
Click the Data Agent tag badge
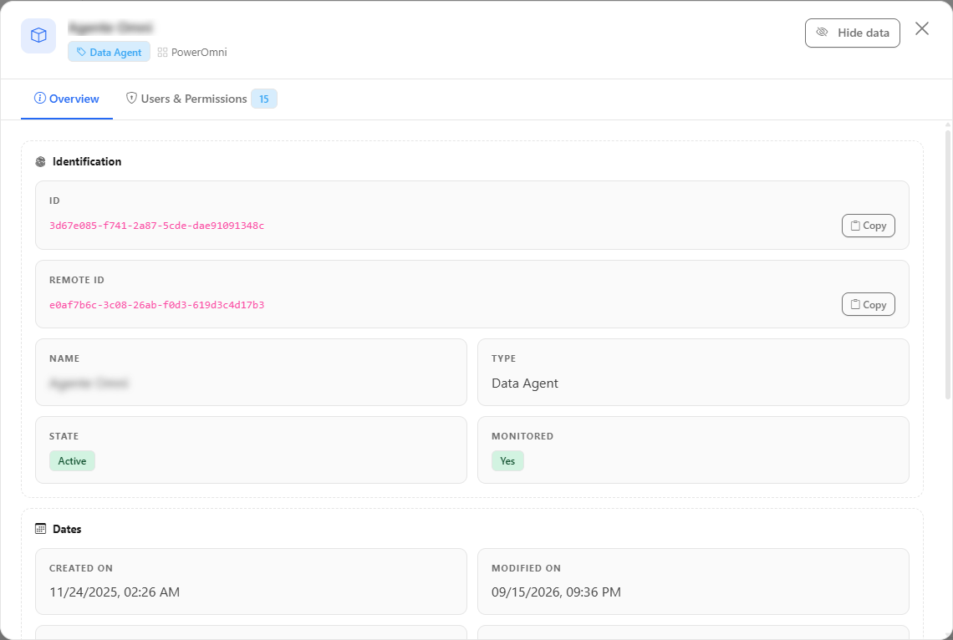(109, 53)
